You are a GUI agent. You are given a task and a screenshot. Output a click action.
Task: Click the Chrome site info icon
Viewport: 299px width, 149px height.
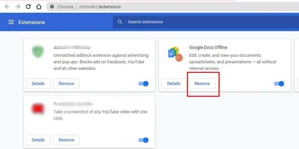coord(52,7)
